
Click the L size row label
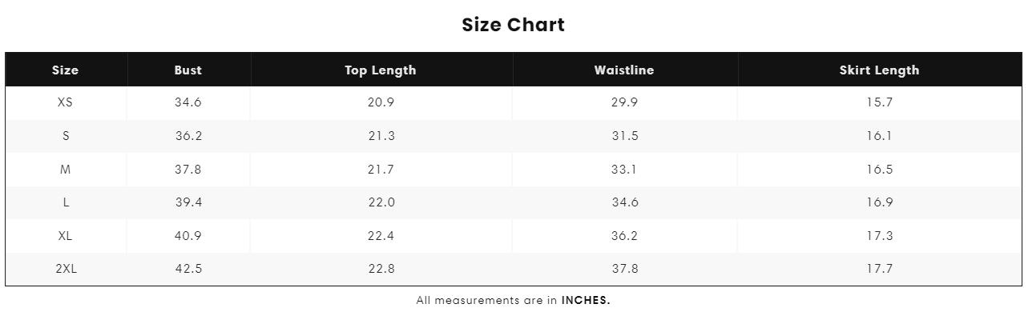click(x=66, y=202)
